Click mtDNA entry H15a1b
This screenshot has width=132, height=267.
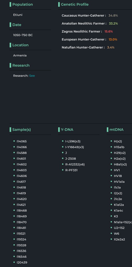pos(119,147)
